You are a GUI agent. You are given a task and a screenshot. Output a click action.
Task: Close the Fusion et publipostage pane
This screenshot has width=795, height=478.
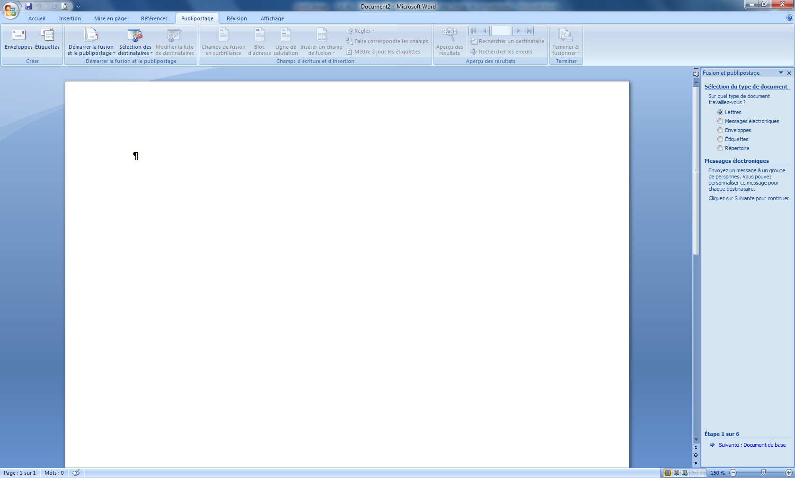point(789,73)
